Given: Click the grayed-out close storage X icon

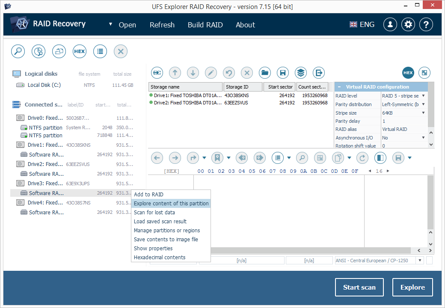Looking at the screenshot, I should pyautogui.click(x=121, y=51).
